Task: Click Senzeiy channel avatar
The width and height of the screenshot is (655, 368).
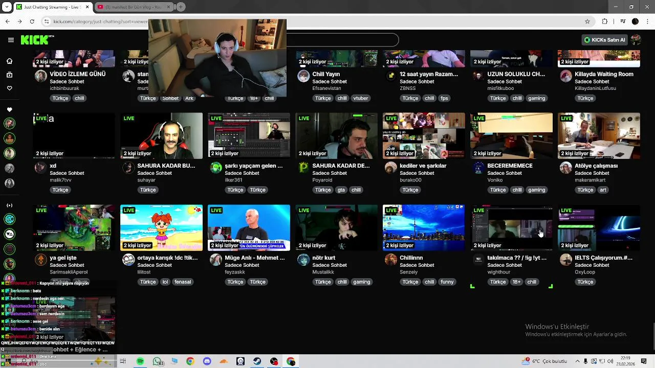Action: coord(391,260)
